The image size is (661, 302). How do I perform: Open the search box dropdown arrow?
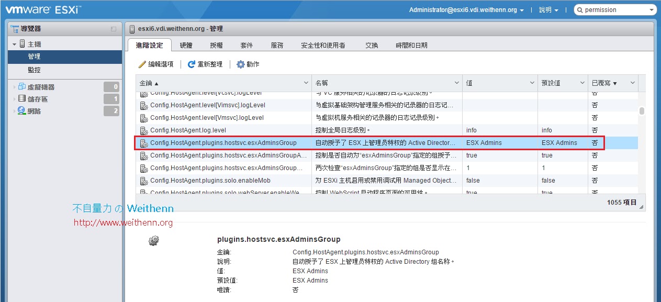click(x=651, y=10)
